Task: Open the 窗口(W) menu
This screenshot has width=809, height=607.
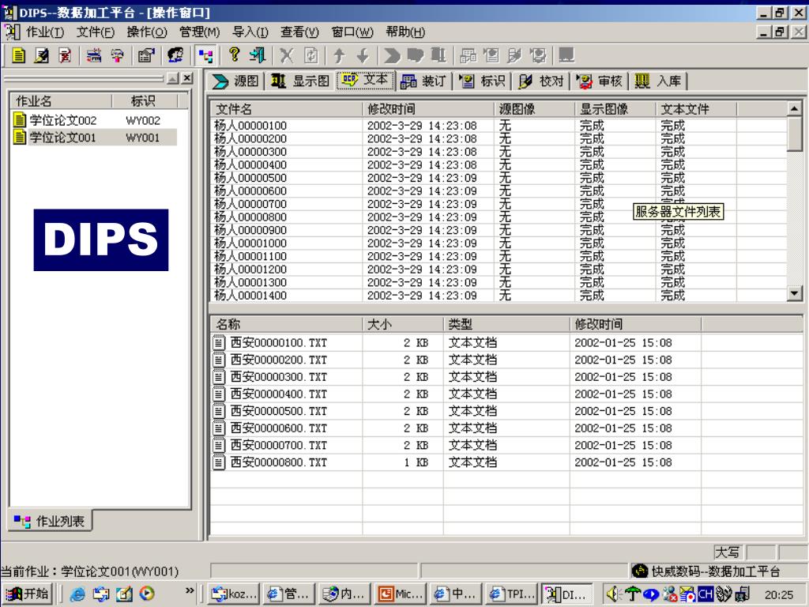Action: click(x=352, y=32)
